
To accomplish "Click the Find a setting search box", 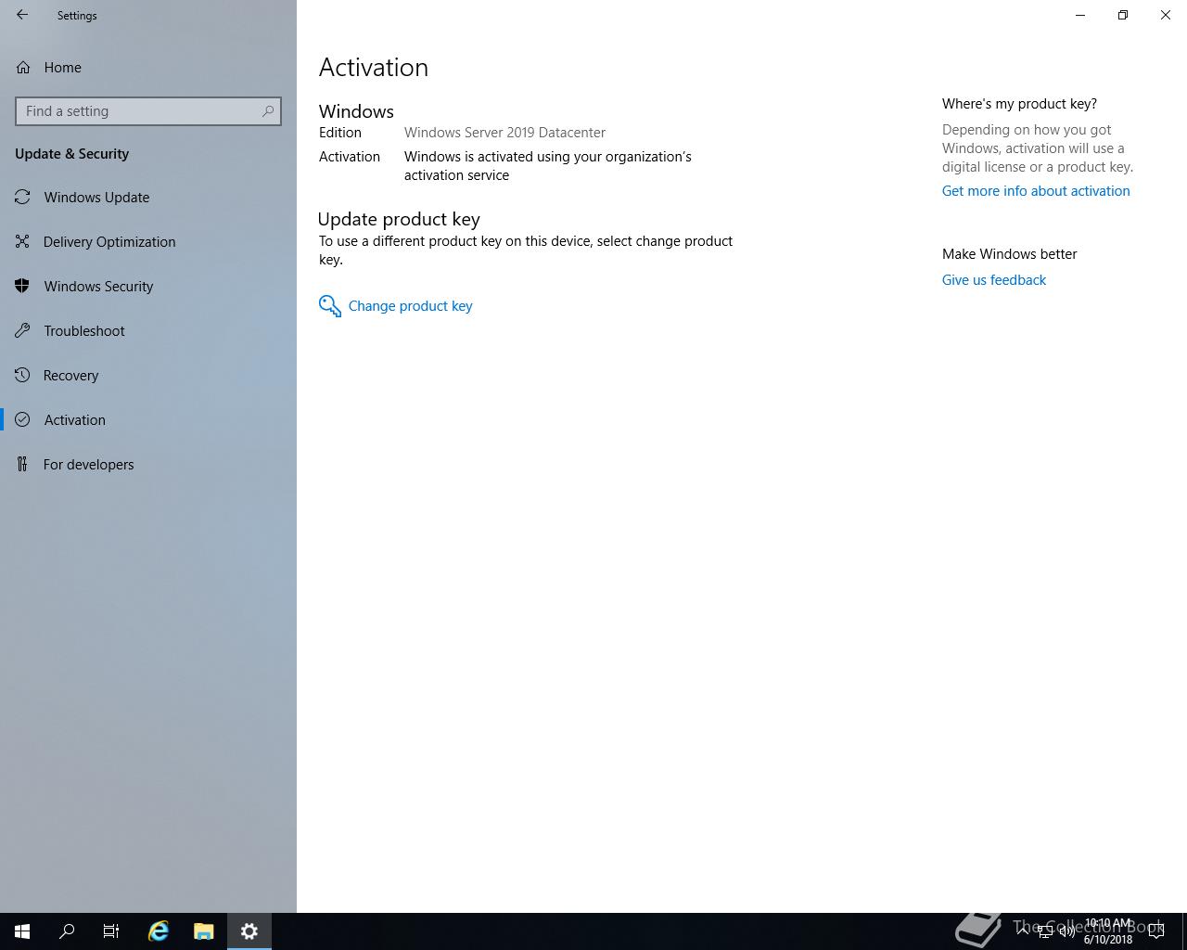I will tap(148, 111).
